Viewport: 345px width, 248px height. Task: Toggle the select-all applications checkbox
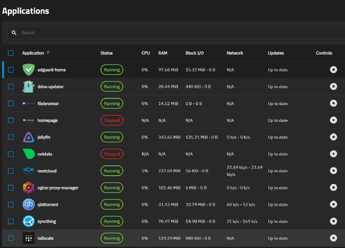[11, 53]
